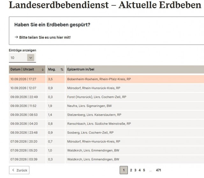The width and height of the screenshot is (204, 178).
Task: Click date cell '07.09.2026 | 05:20'
Action: click(x=27, y=150)
